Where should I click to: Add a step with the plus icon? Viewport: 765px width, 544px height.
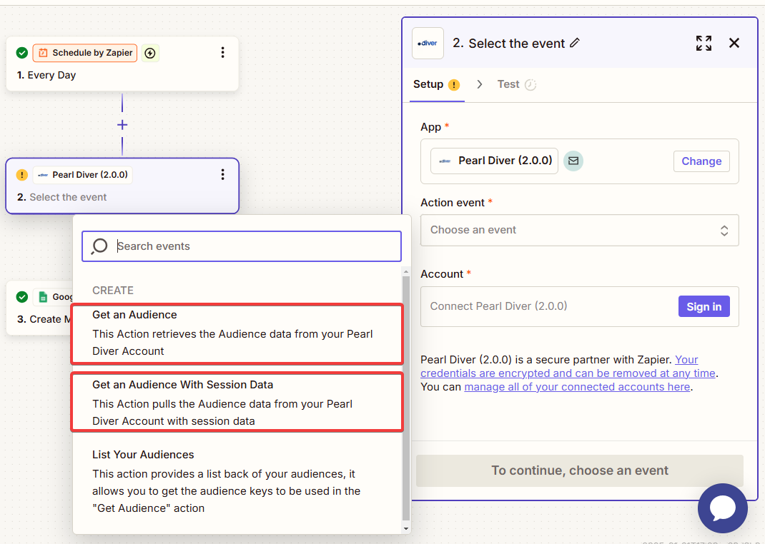tap(122, 125)
